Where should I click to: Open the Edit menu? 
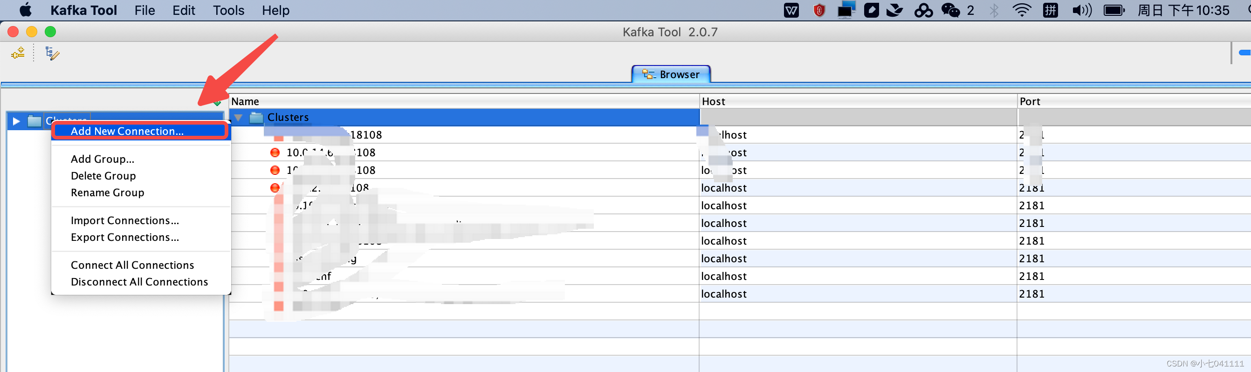click(x=184, y=10)
